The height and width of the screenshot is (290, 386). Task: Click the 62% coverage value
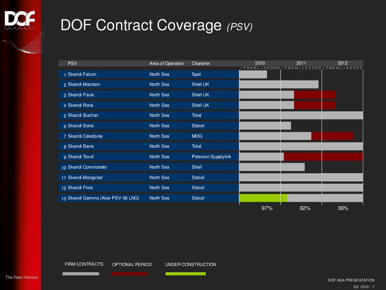tap(305, 208)
